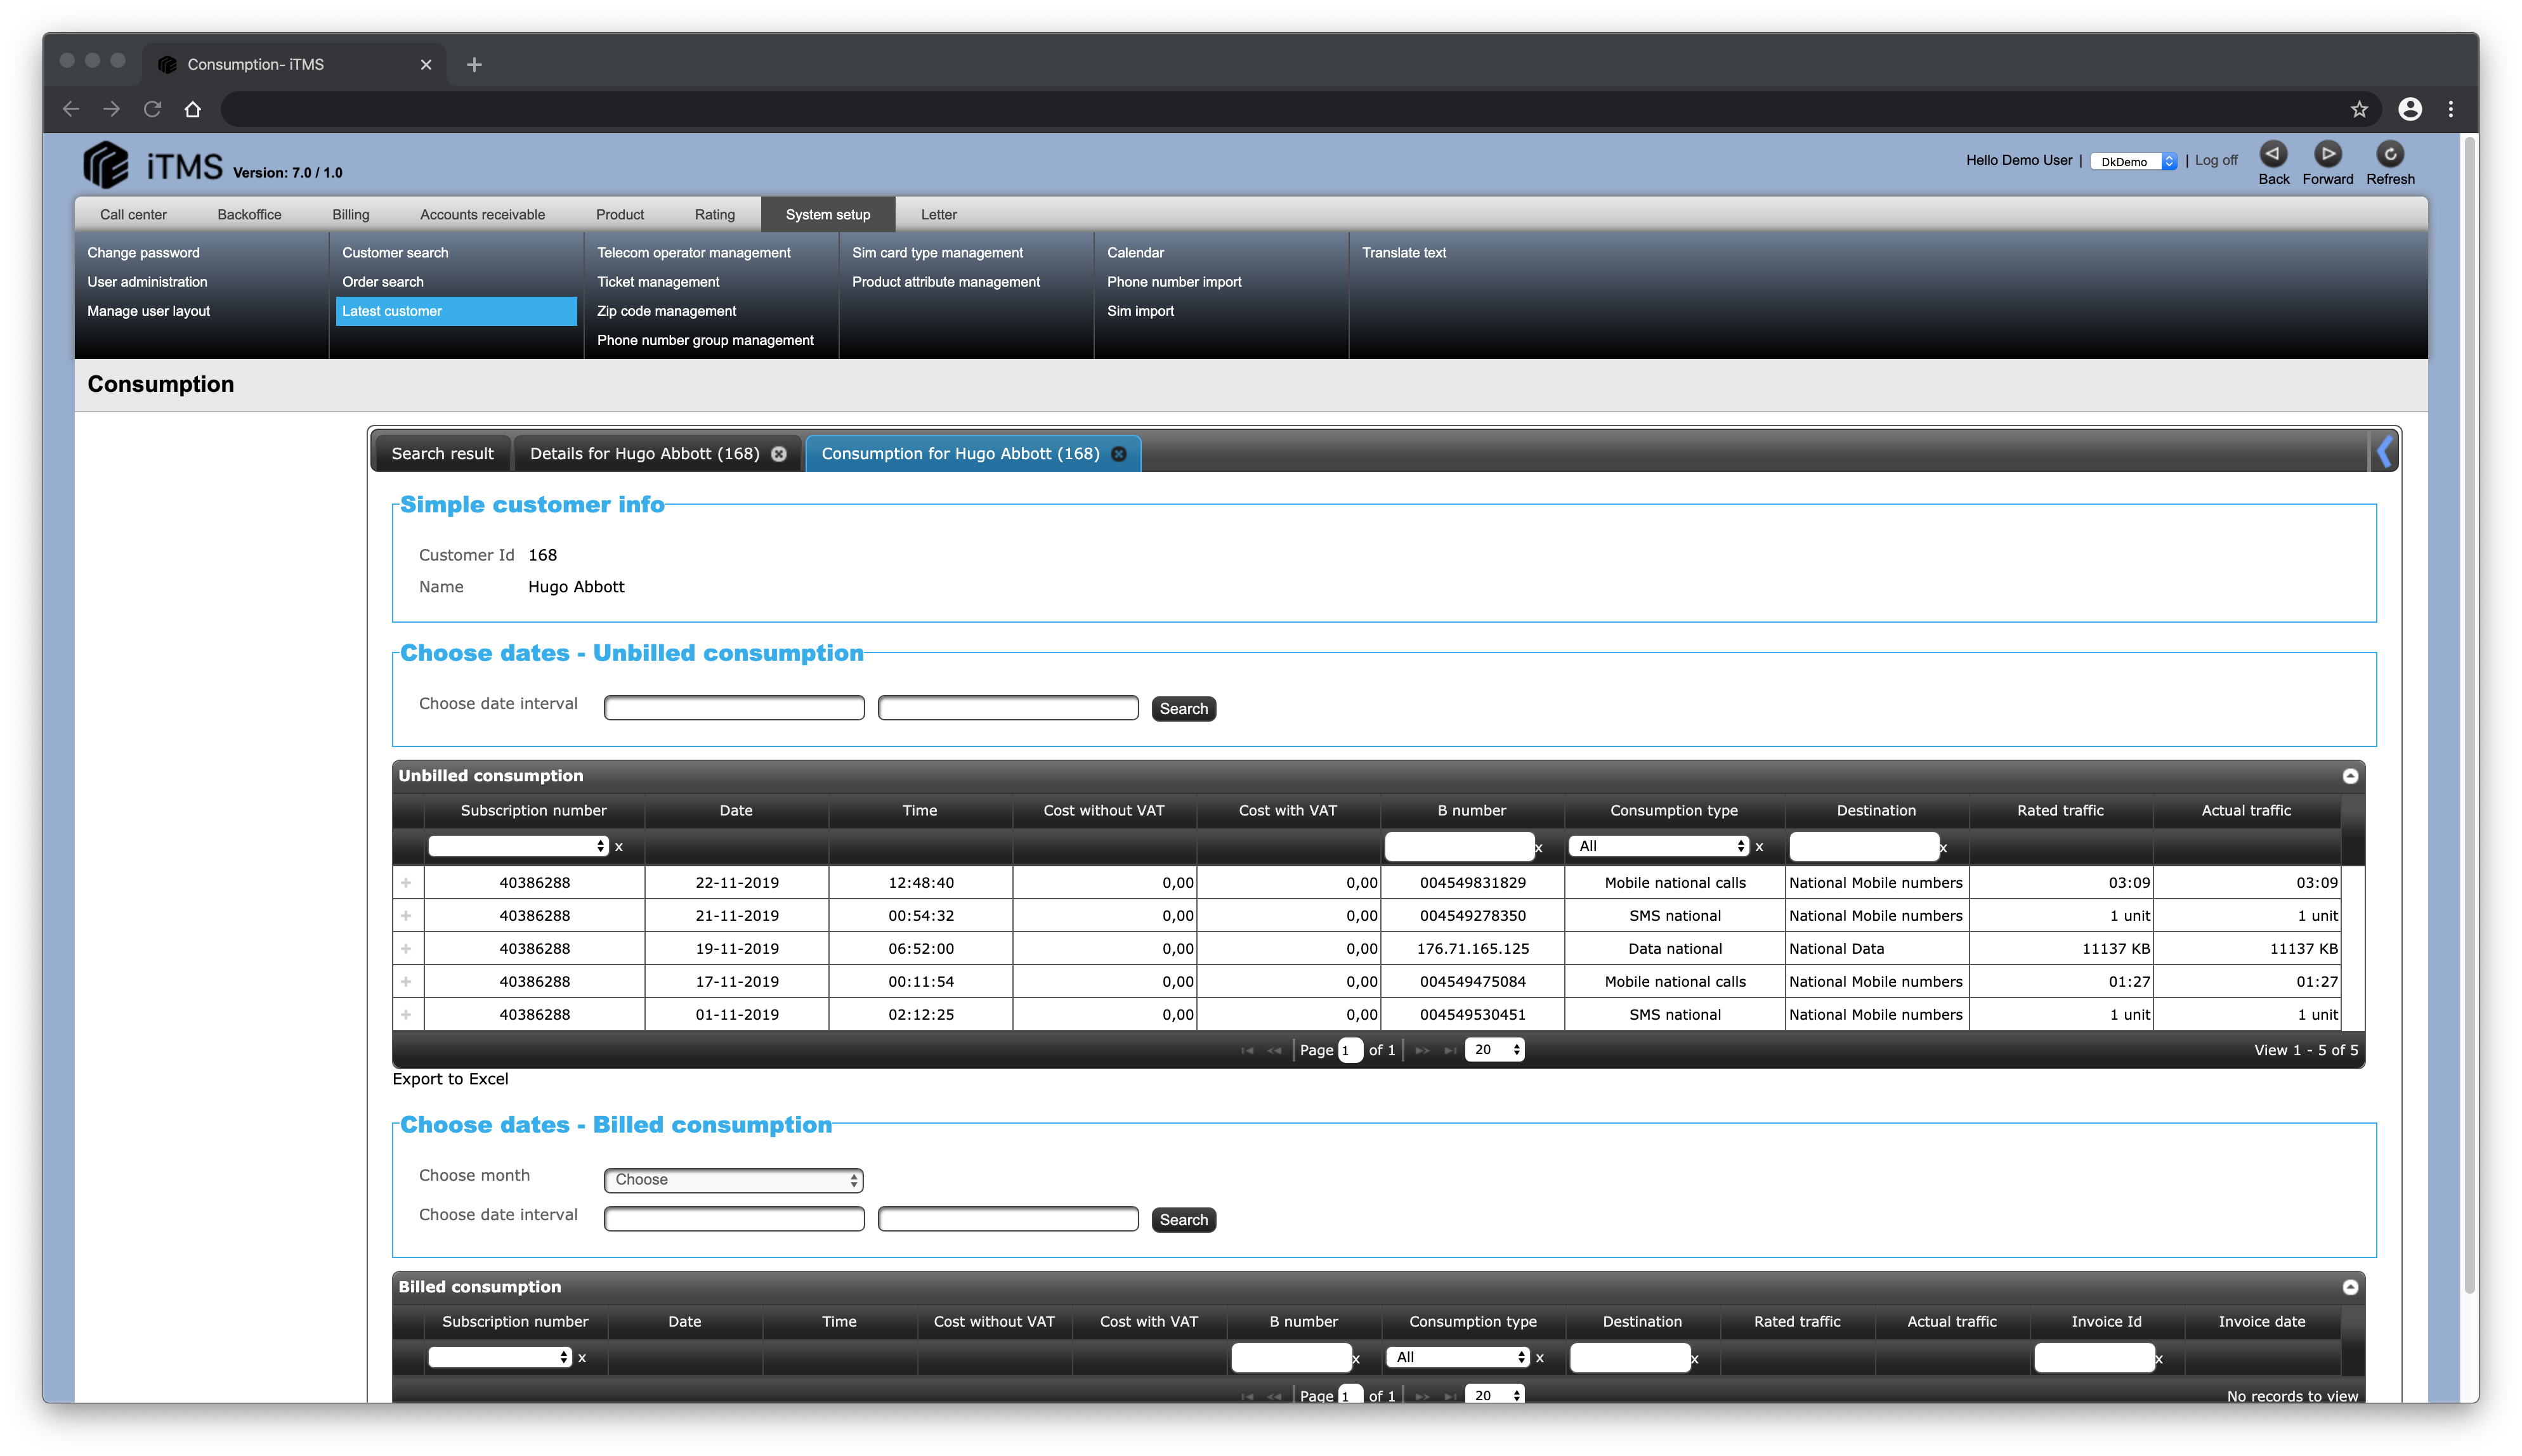The height and width of the screenshot is (1456, 2522).
Task: Expand row dated 22-11-2019 with plus icon
Action: (x=406, y=883)
